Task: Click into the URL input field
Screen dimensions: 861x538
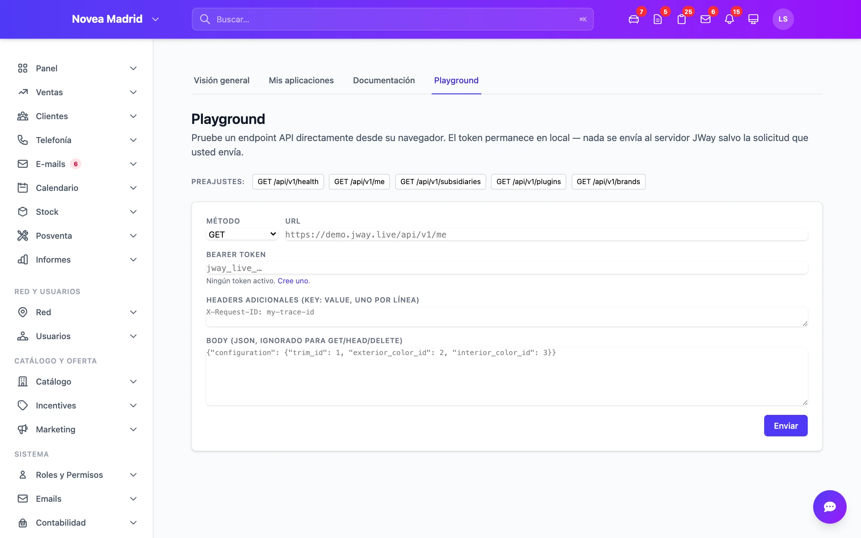Action: tap(546, 234)
